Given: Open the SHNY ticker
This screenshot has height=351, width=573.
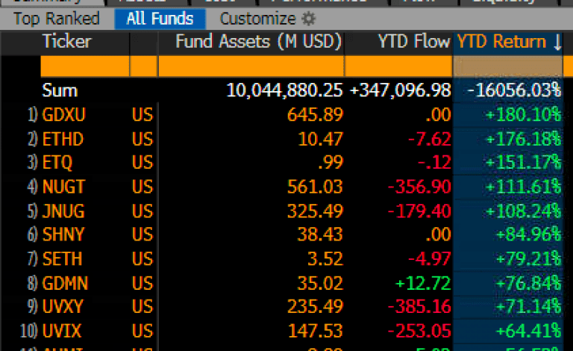Looking at the screenshot, I should coord(65,235).
